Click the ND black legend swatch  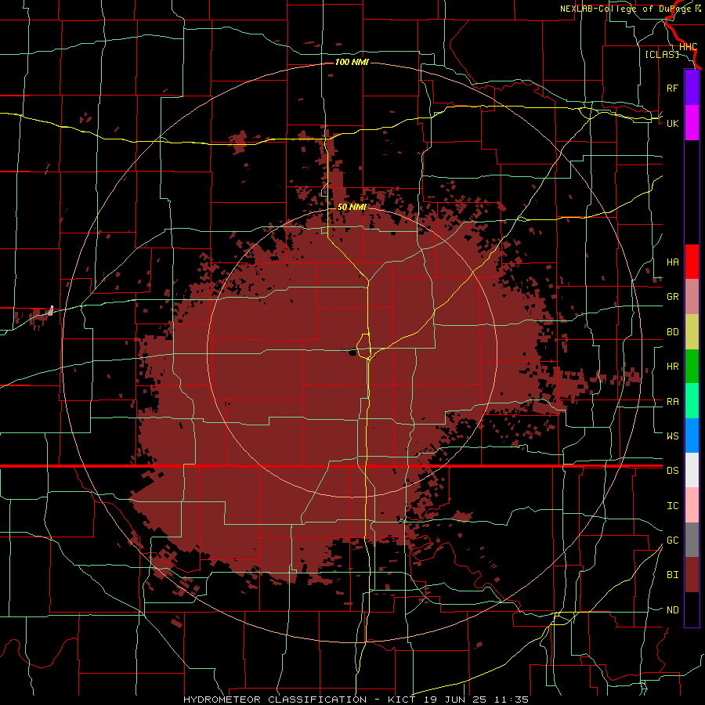(x=692, y=609)
